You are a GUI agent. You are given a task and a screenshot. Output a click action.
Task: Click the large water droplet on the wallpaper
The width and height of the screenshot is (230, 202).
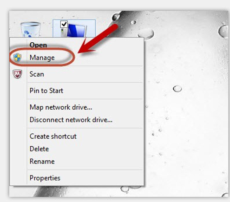(146, 34)
